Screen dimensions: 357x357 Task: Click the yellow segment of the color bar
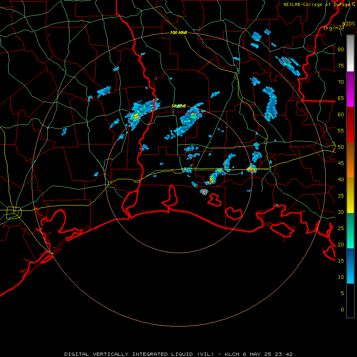(350, 195)
